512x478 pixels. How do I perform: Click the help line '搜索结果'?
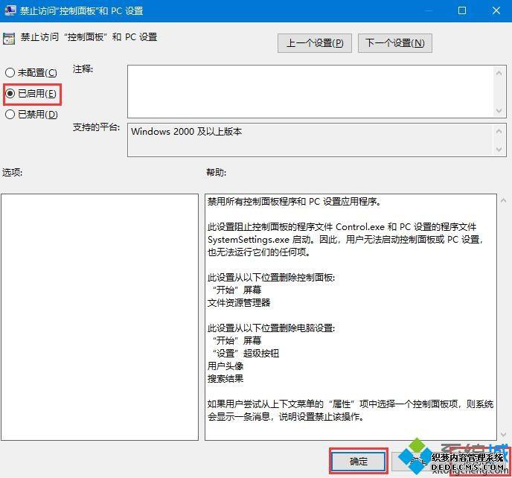[x=225, y=379]
